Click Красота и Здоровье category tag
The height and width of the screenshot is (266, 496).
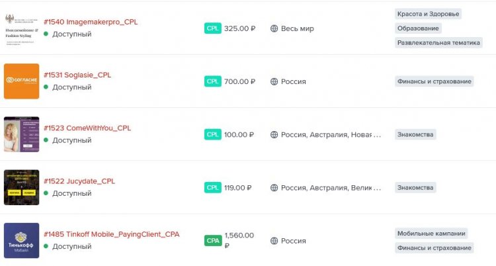point(427,14)
